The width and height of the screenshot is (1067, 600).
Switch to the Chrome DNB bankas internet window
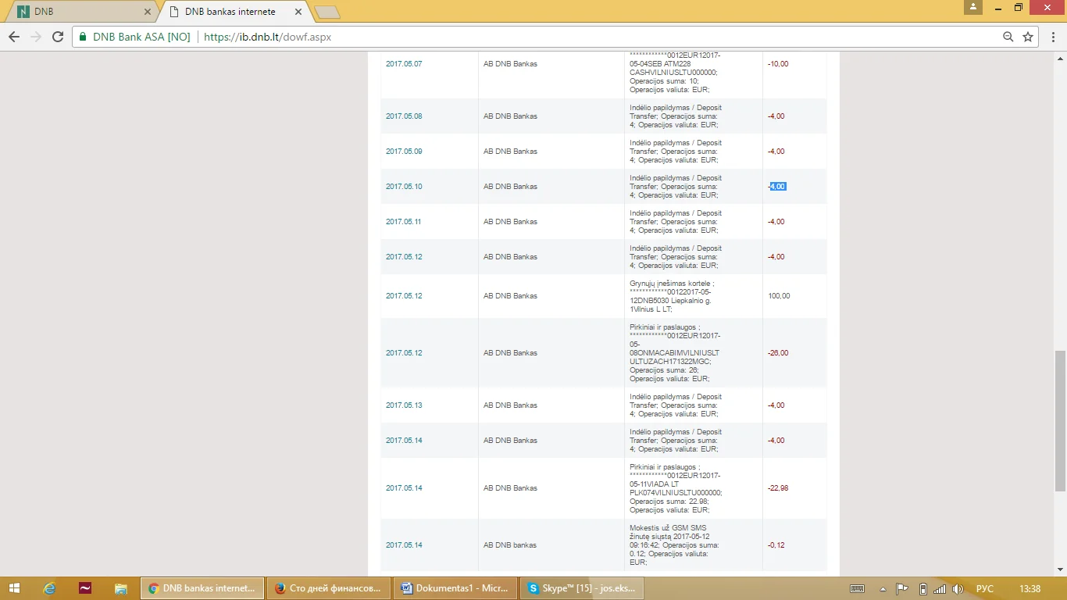pos(202,588)
